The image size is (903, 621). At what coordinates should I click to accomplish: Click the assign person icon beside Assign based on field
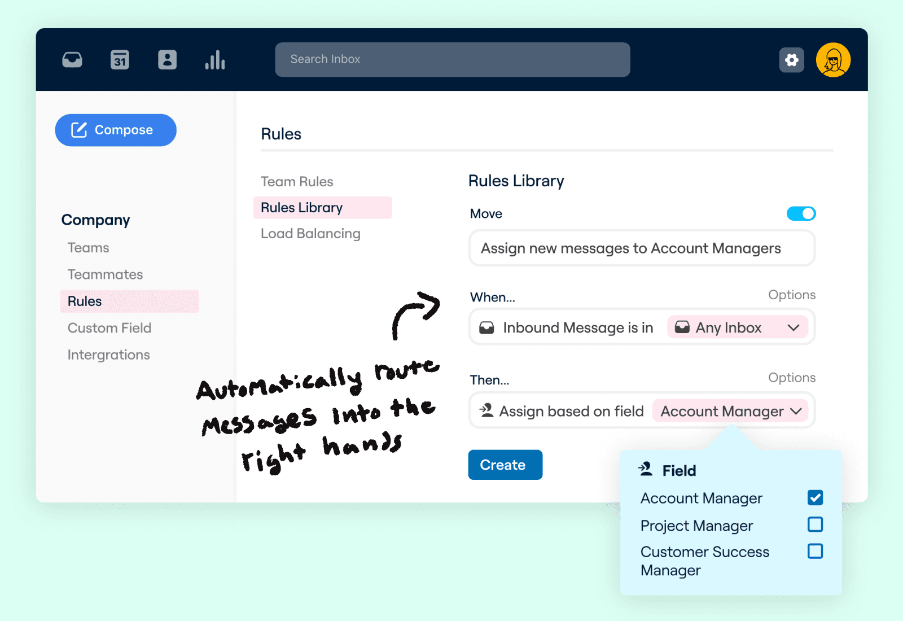pos(486,410)
